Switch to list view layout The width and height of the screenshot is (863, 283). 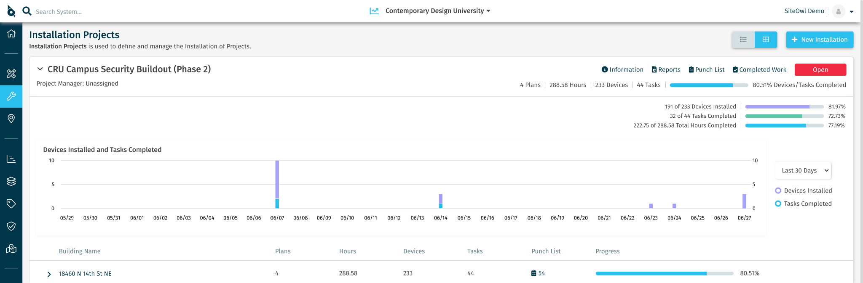point(743,40)
